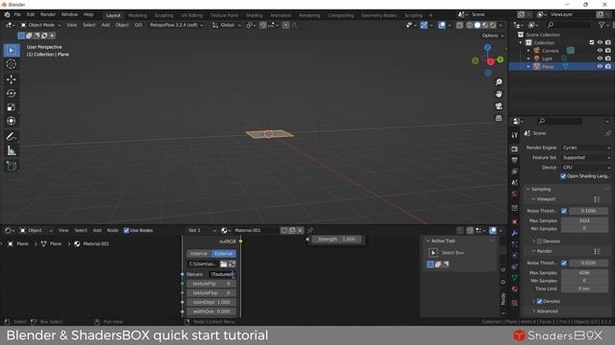Viewport: 615px width, 345px height.
Task: Open the Slot 1 dropdown
Action: (x=202, y=230)
